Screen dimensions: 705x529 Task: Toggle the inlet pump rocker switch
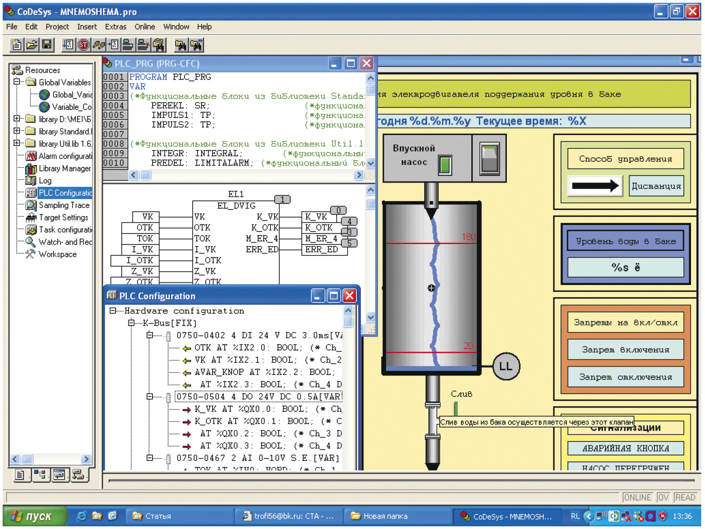489,159
